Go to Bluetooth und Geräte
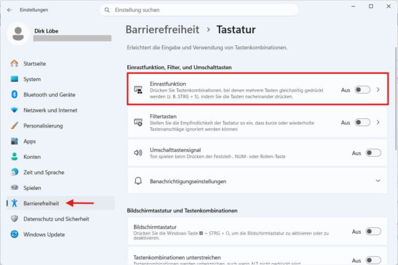 [x=60, y=94]
